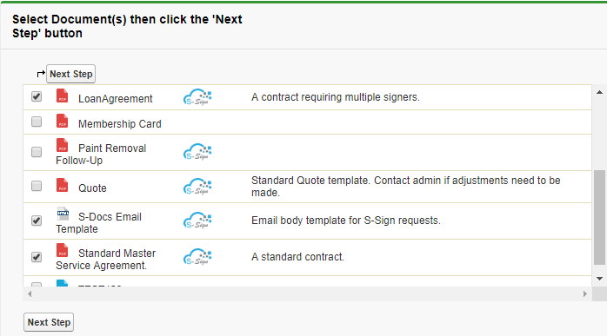Check the Quote document checkbox

pyautogui.click(x=37, y=186)
